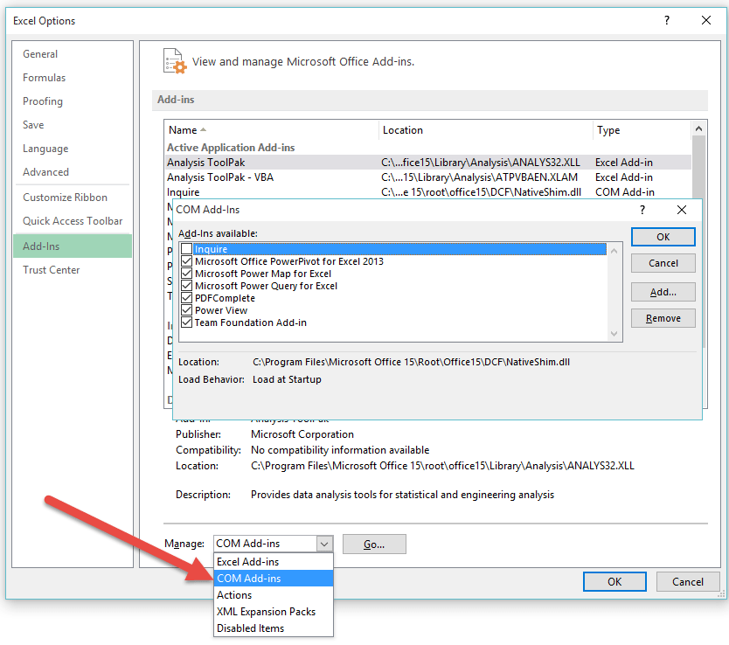Click the Help icon on COM Add-Ins dialog
Viewport: 729px width, 645px height.
642,210
